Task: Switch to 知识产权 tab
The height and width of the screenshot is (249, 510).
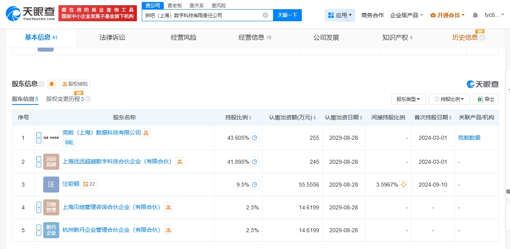Action: click(x=398, y=38)
